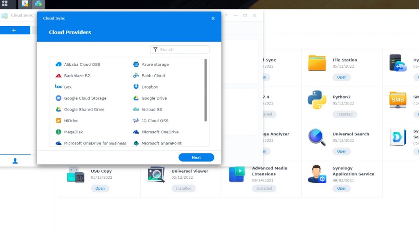Switch to Package Center in the taskbar

(25, 3)
